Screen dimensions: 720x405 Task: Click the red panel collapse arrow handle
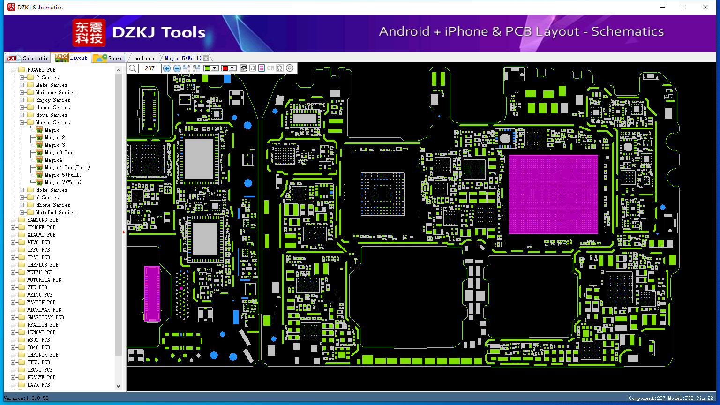click(124, 232)
